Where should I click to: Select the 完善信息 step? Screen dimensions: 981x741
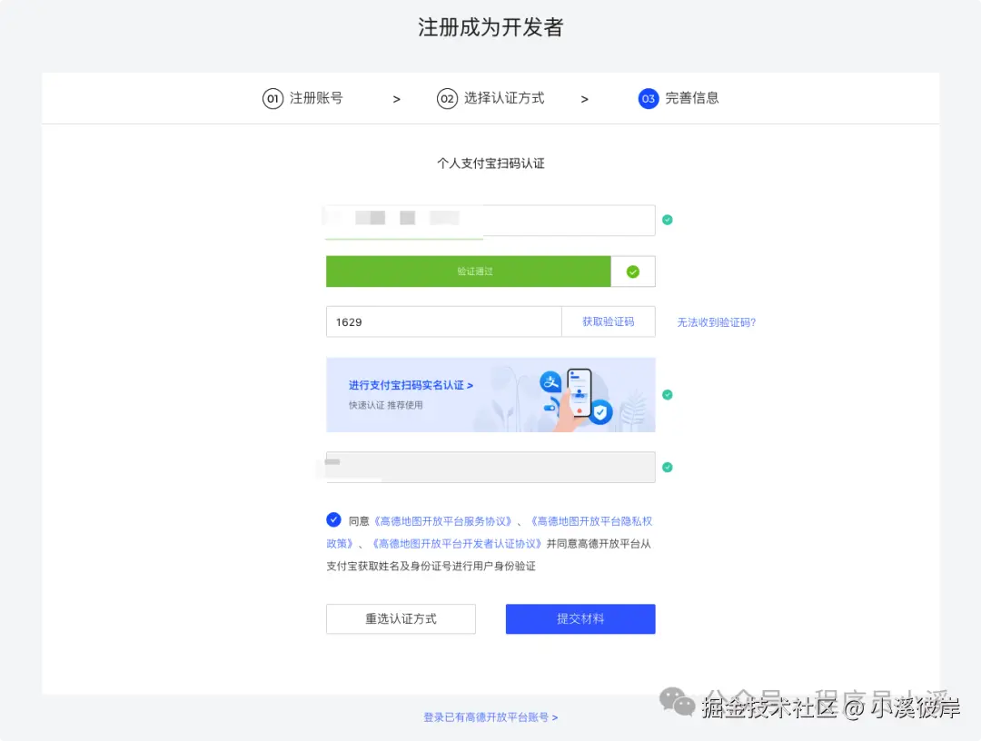click(x=679, y=98)
